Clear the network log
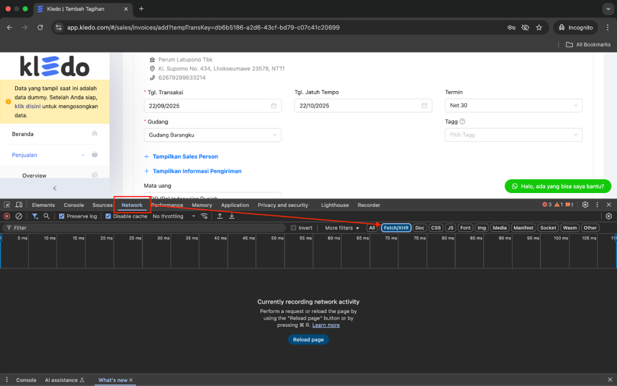This screenshot has height=386, width=617. [19, 216]
